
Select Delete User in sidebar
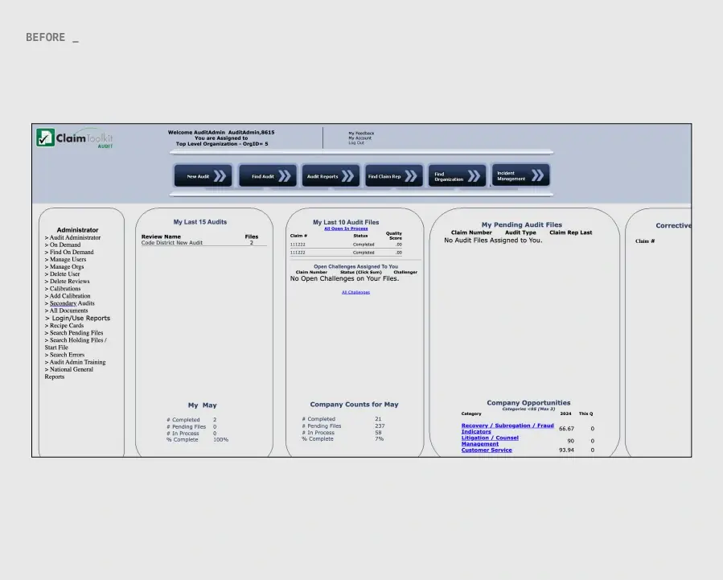tap(62, 274)
